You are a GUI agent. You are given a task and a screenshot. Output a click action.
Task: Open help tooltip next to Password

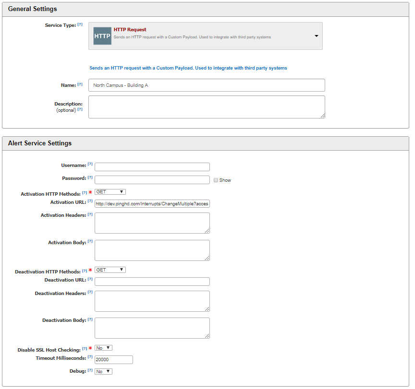[x=90, y=177]
